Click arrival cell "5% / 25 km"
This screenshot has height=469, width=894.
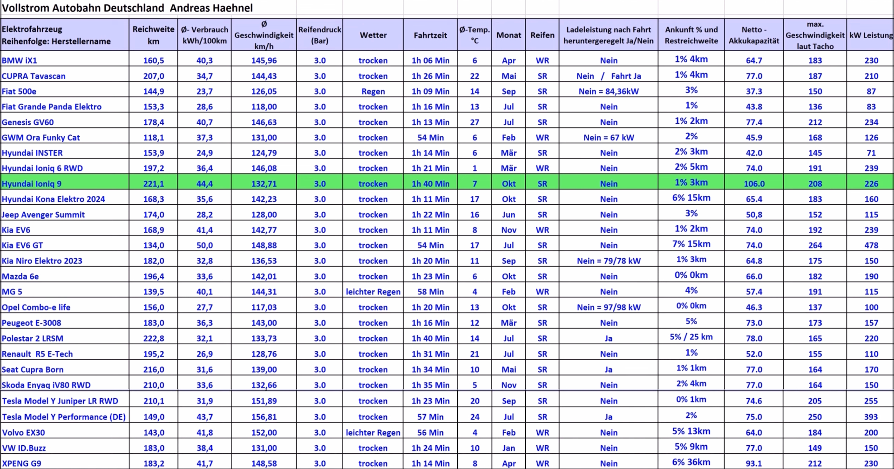(691, 337)
